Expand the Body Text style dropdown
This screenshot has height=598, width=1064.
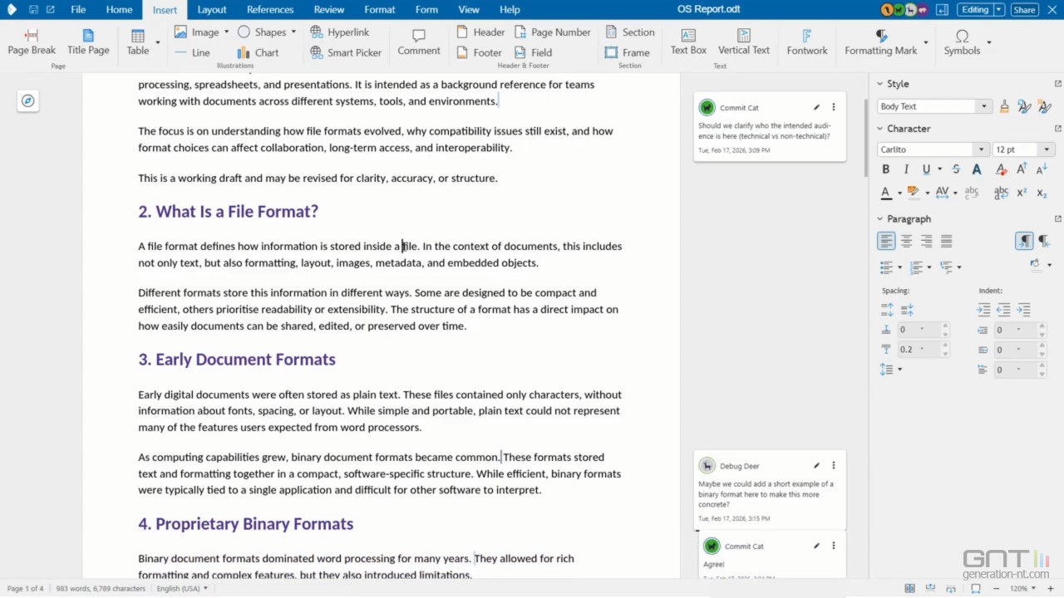tap(983, 106)
